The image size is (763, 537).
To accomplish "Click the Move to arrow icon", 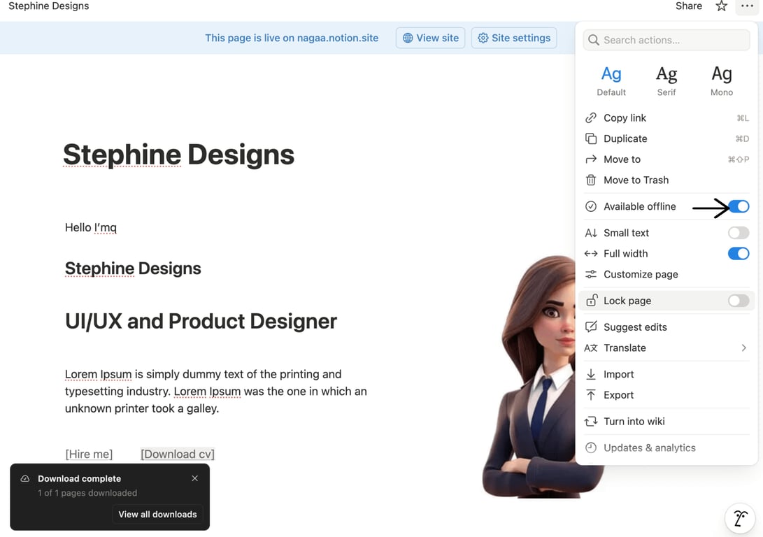I will click(591, 159).
